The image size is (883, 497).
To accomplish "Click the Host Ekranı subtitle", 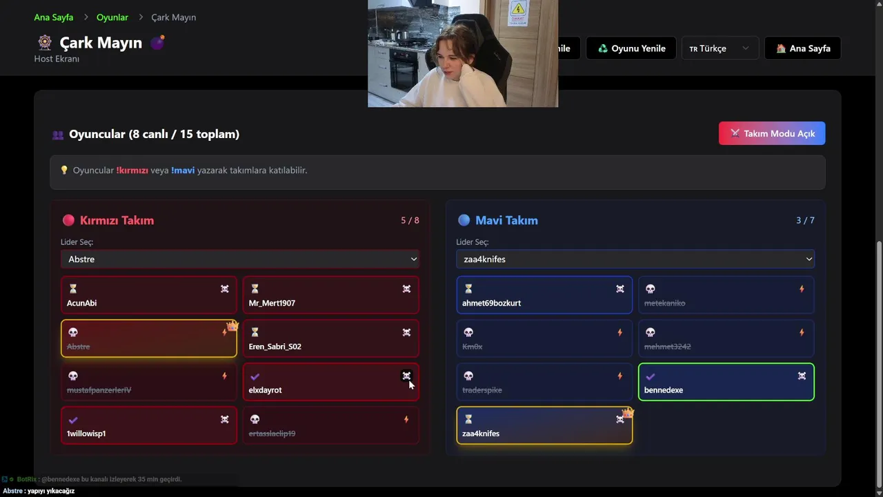I will (57, 59).
